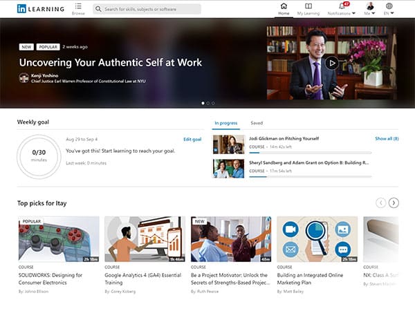Focus the skills search field
Image resolution: width=415 pixels, height=309 pixels.
[147, 9]
